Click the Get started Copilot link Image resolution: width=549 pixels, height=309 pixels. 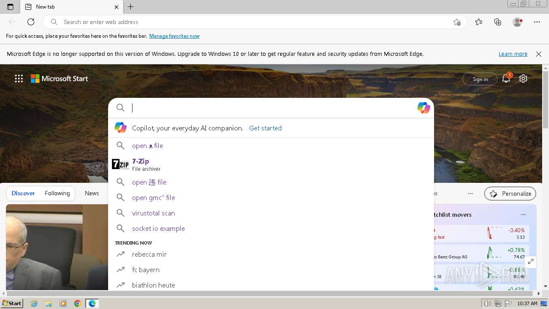tap(265, 128)
